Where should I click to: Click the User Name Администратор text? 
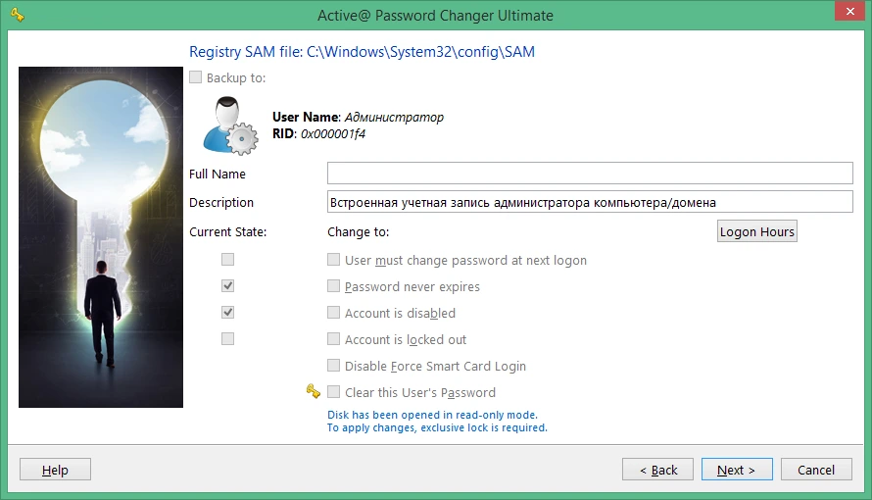(359, 117)
